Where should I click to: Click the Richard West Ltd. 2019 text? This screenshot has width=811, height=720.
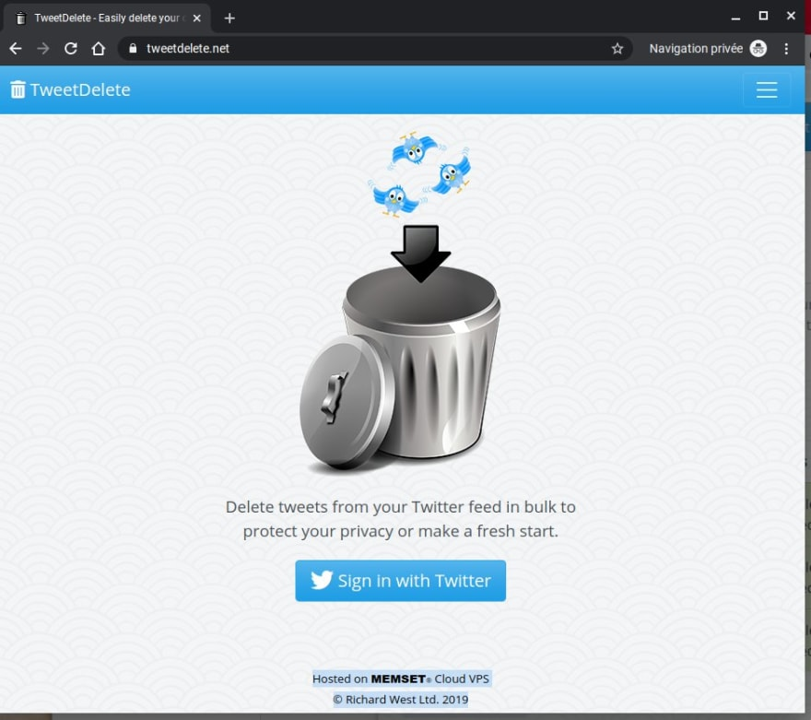tap(401, 700)
